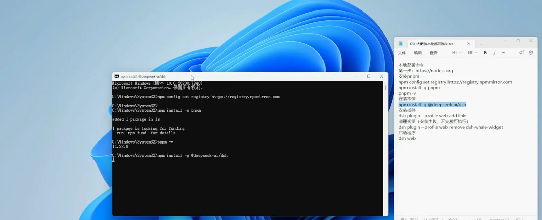Click 'added 1 package in 1s' output
The image size is (542, 220).
click(136, 119)
